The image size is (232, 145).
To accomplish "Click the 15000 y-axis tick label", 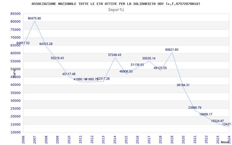I will [x=15, y=124].
